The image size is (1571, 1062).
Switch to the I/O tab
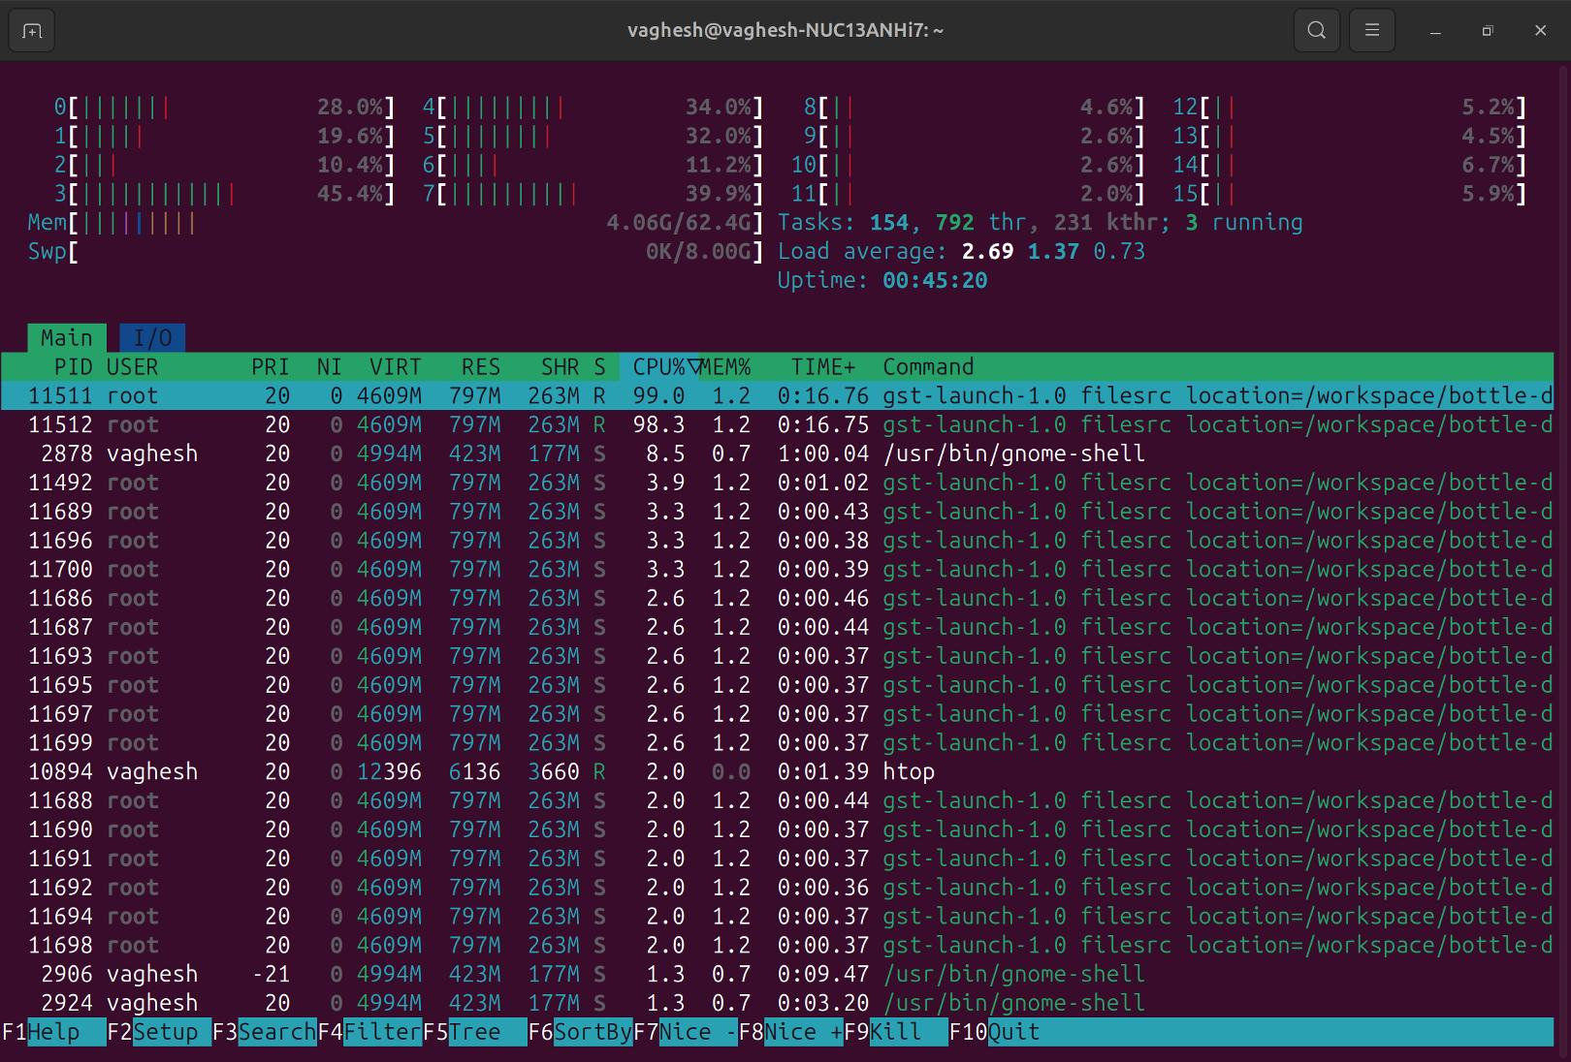tap(150, 337)
